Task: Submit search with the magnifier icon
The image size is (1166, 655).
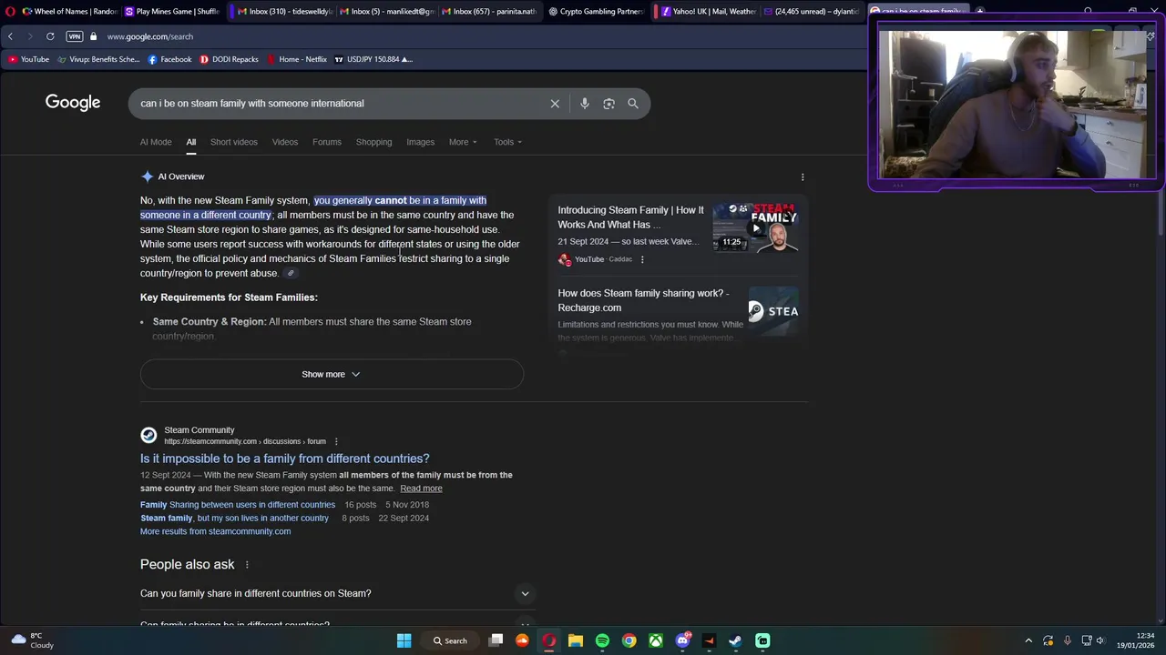Action: coord(633,104)
